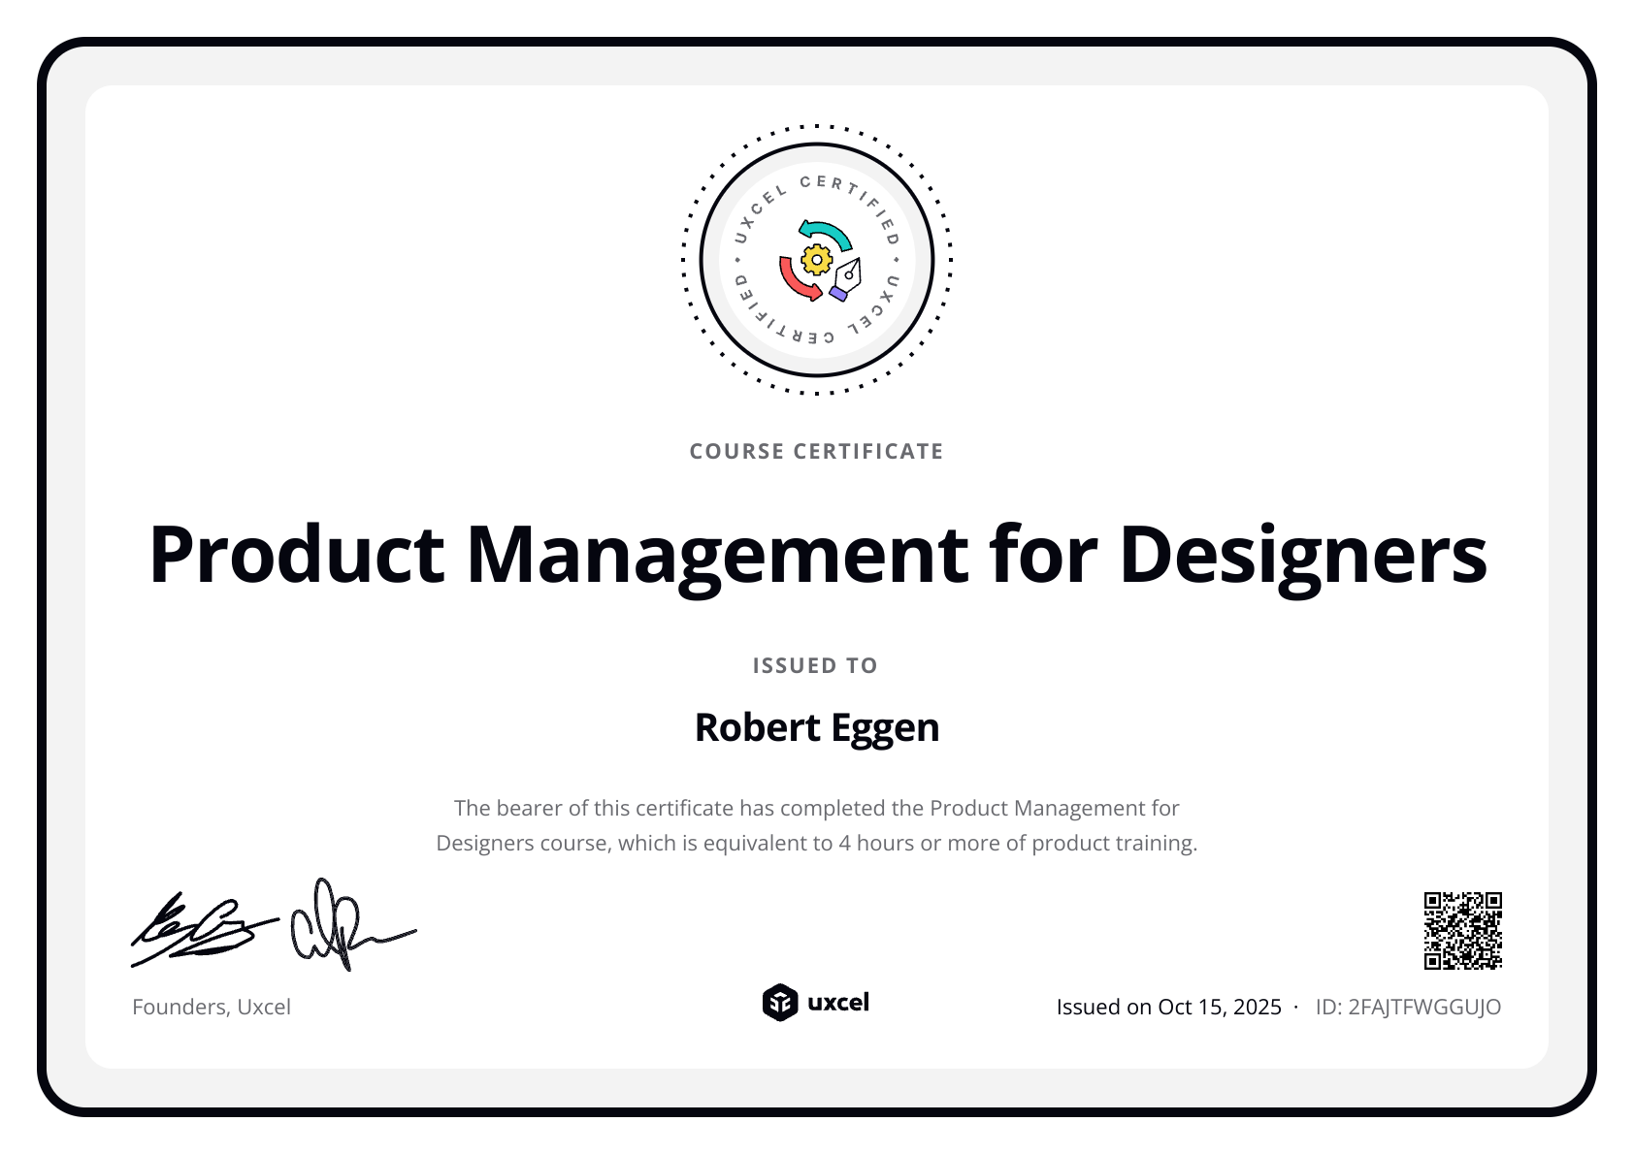
Task: Select the recipient name Robert Eggen
Action: click(x=817, y=727)
